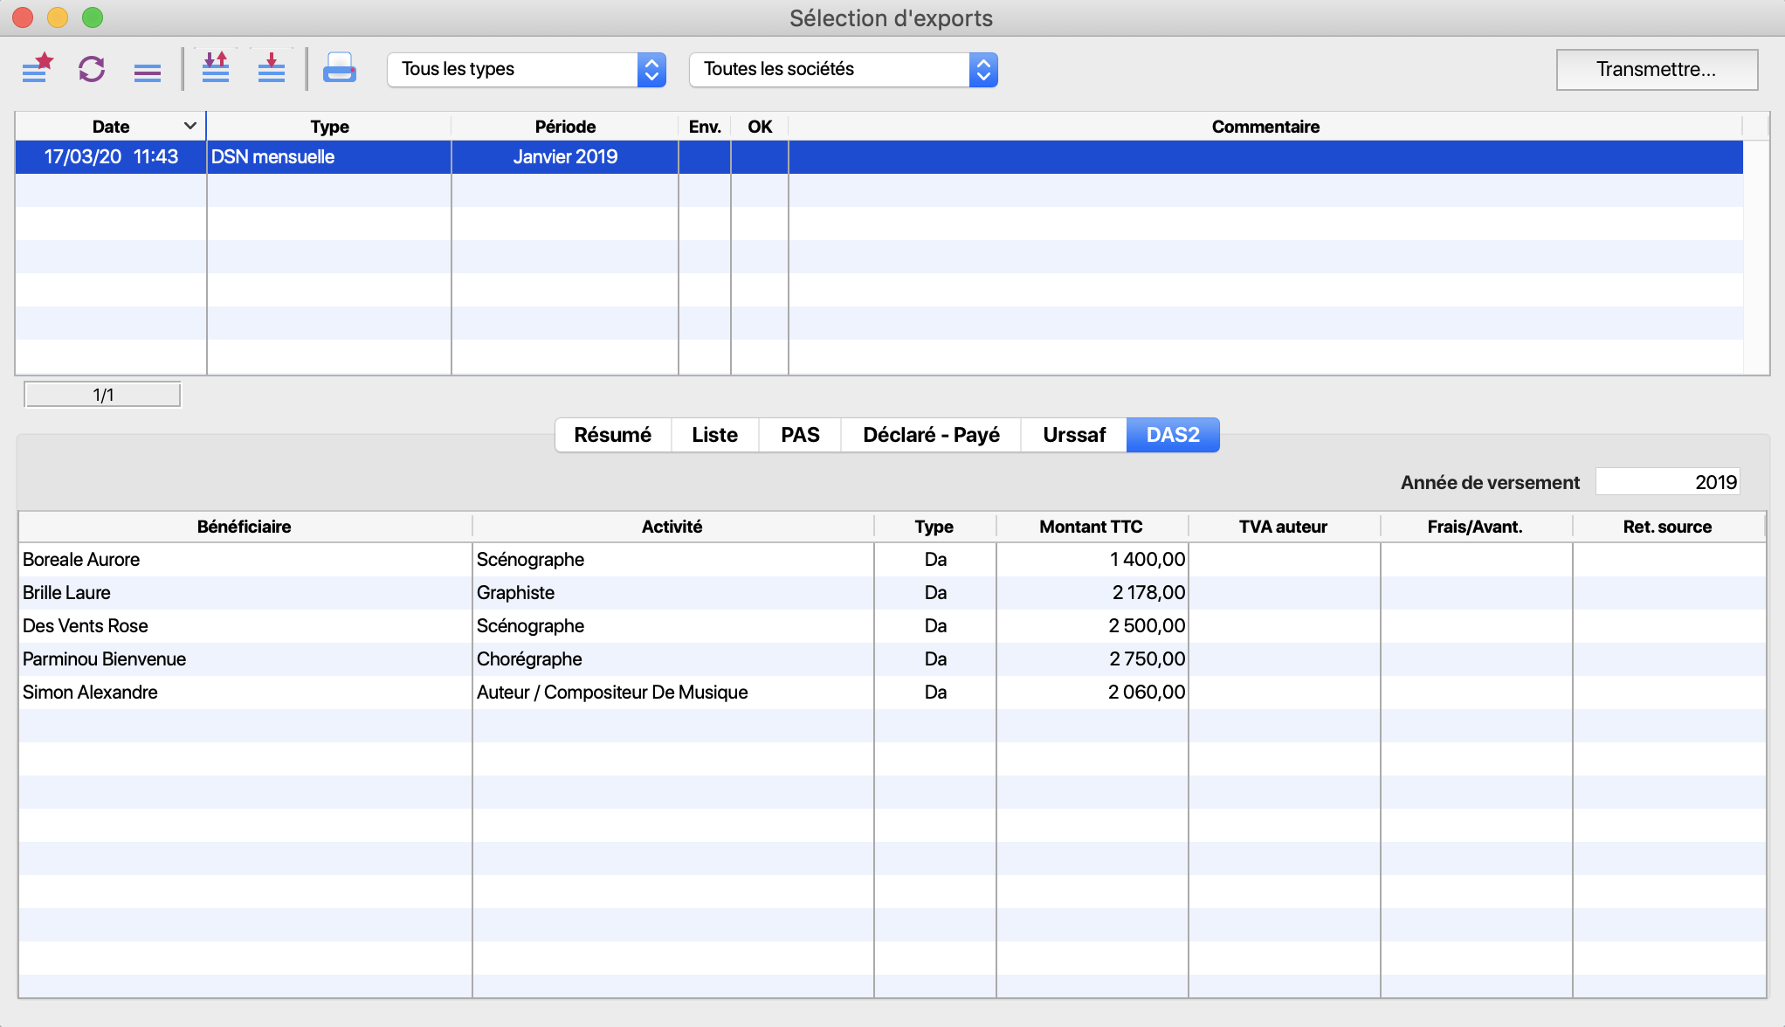Click the Type column header of DAS2 table
1785x1027 pixels.
click(x=934, y=527)
